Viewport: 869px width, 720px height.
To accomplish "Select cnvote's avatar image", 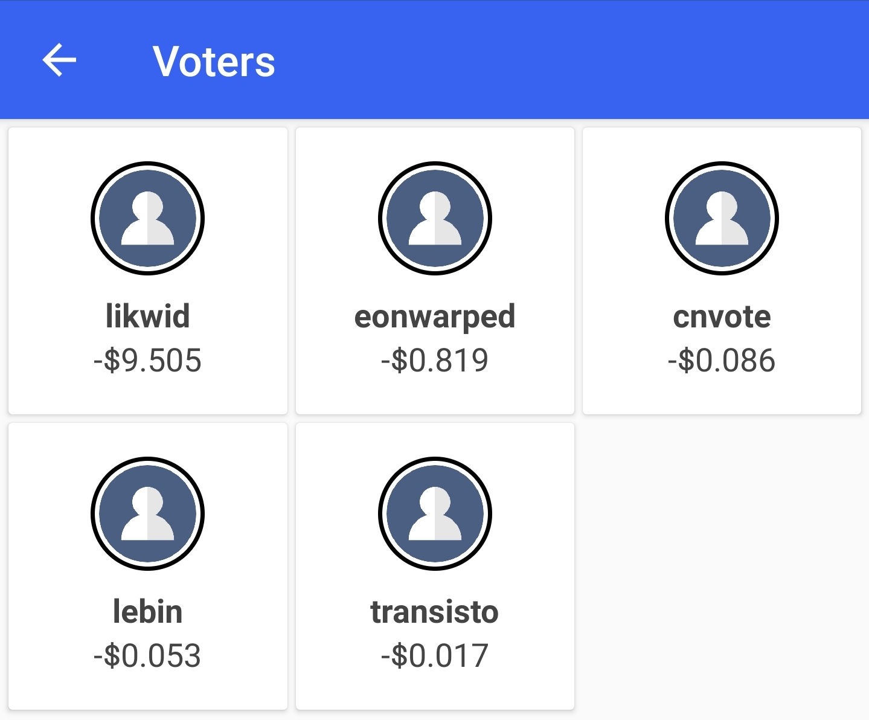I will tap(722, 218).
